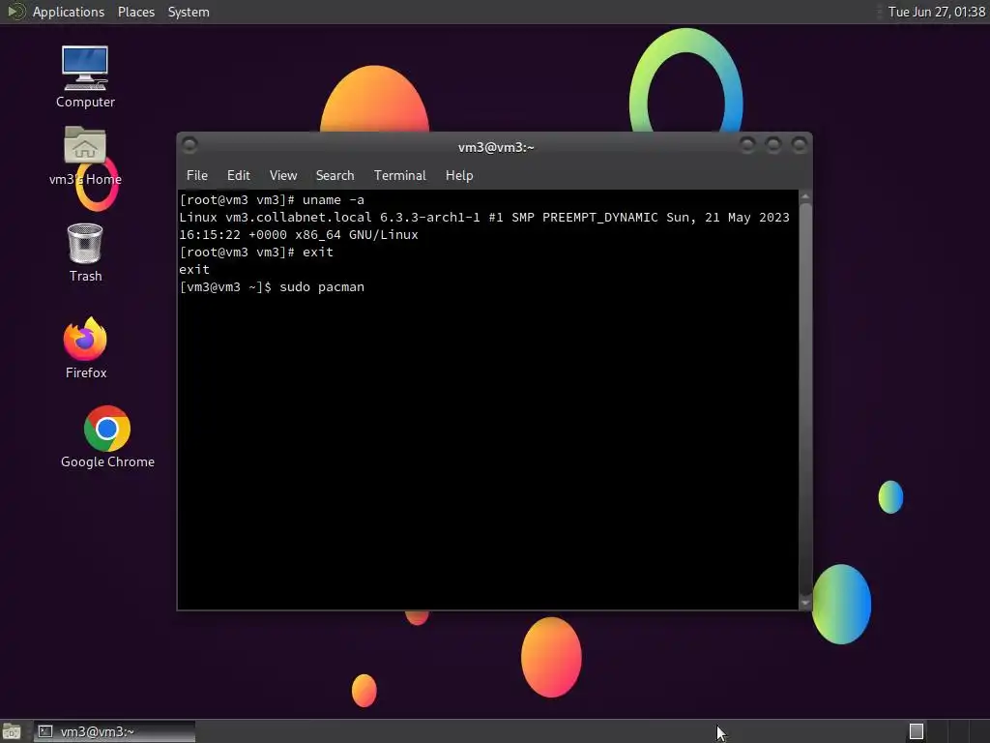Open the Places menu
Screen dimensions: 990x743
[x=135, y=12]
